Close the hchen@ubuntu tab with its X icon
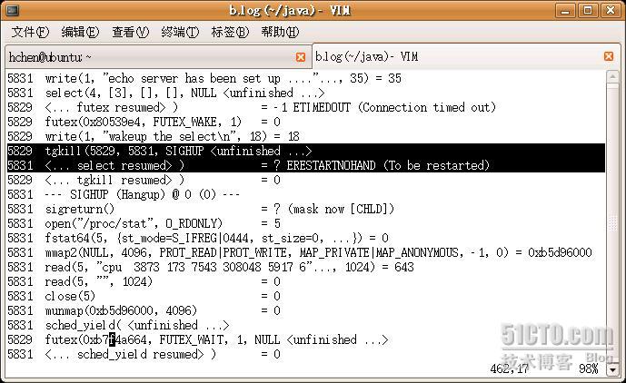 (301, 57)
